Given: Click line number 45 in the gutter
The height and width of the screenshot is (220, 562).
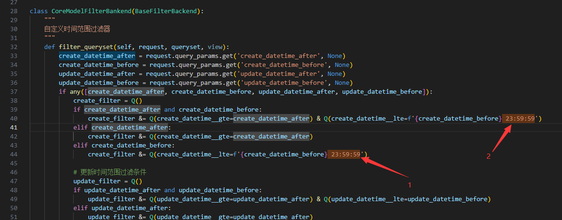Looking at the screenshot, I should tap(14, 163).
